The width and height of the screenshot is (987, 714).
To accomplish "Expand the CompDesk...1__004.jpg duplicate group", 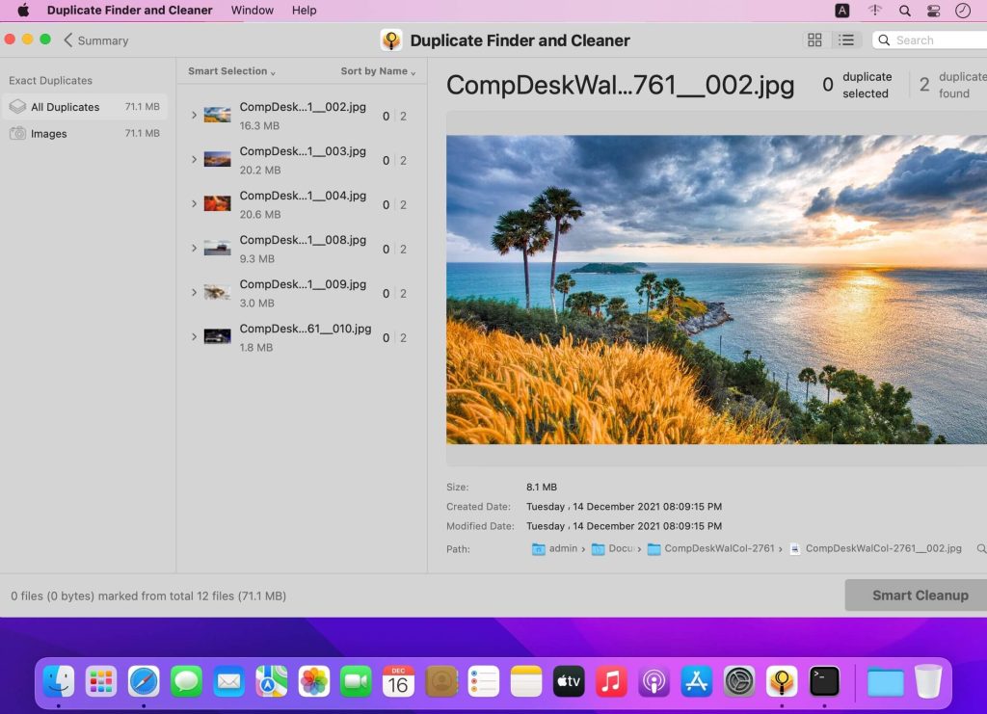I will (x=194, y=204).
